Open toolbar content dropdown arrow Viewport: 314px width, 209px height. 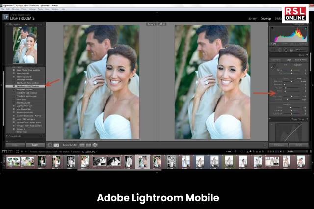click(265, 145)
